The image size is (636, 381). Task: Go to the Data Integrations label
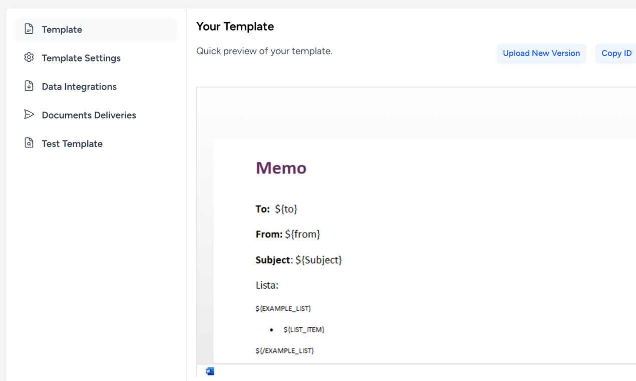(x=79, y=87)
